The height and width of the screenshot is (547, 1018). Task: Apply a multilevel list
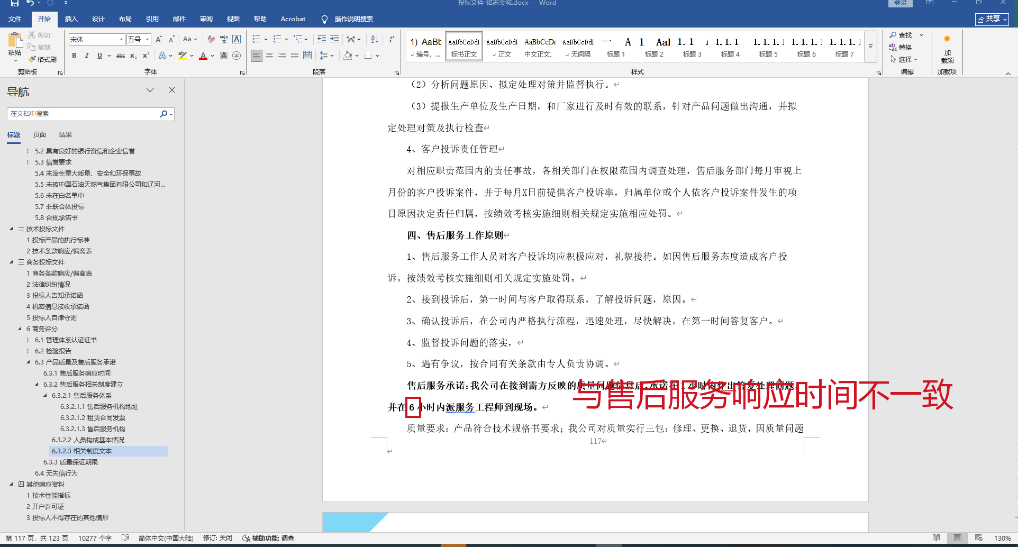pos(298,40)
